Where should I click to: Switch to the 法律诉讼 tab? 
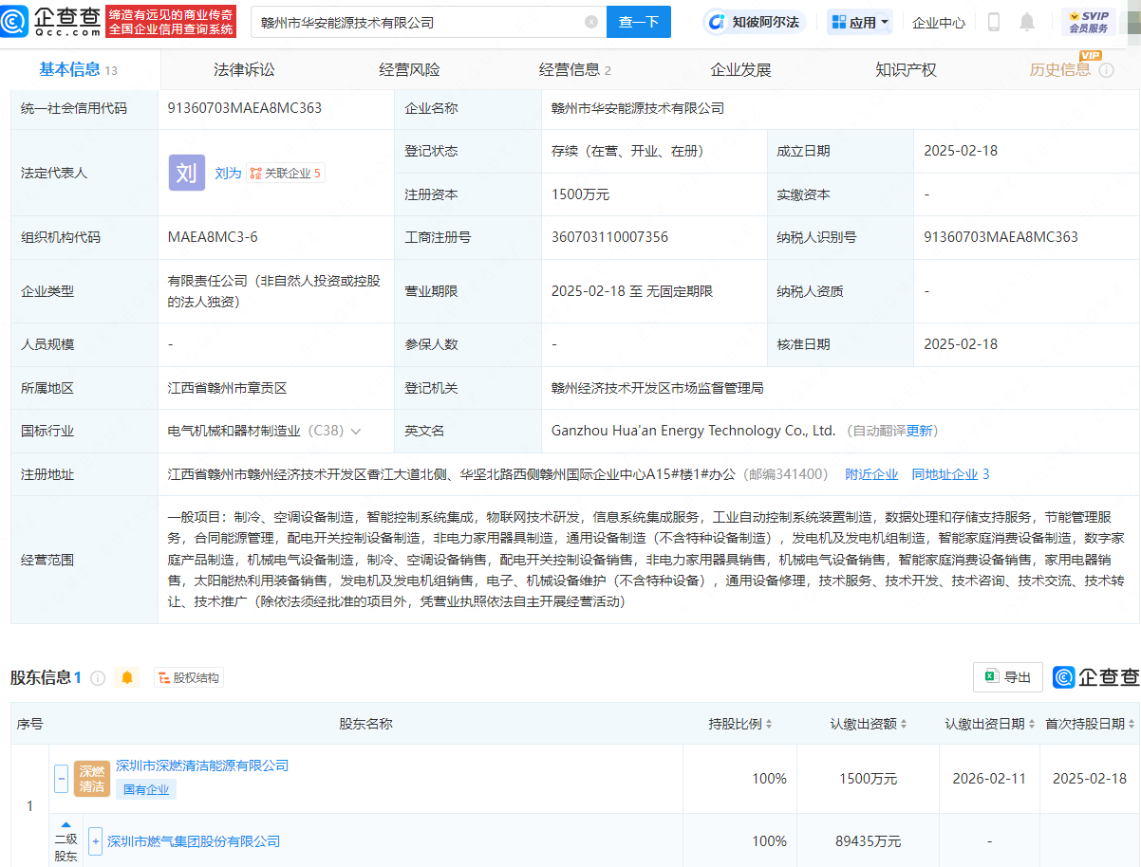pos(244,69)
